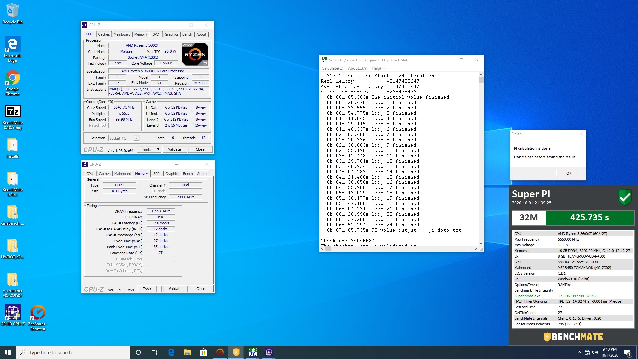
Task: Select the HWBOT_X2 folder icon
Action: point(12,249)
